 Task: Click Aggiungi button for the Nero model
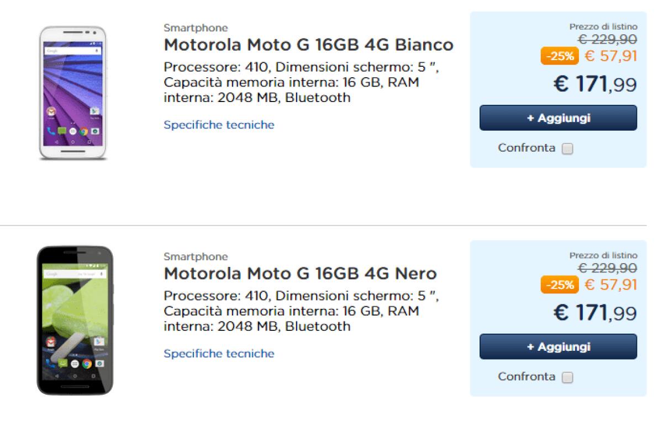[559, 346]
